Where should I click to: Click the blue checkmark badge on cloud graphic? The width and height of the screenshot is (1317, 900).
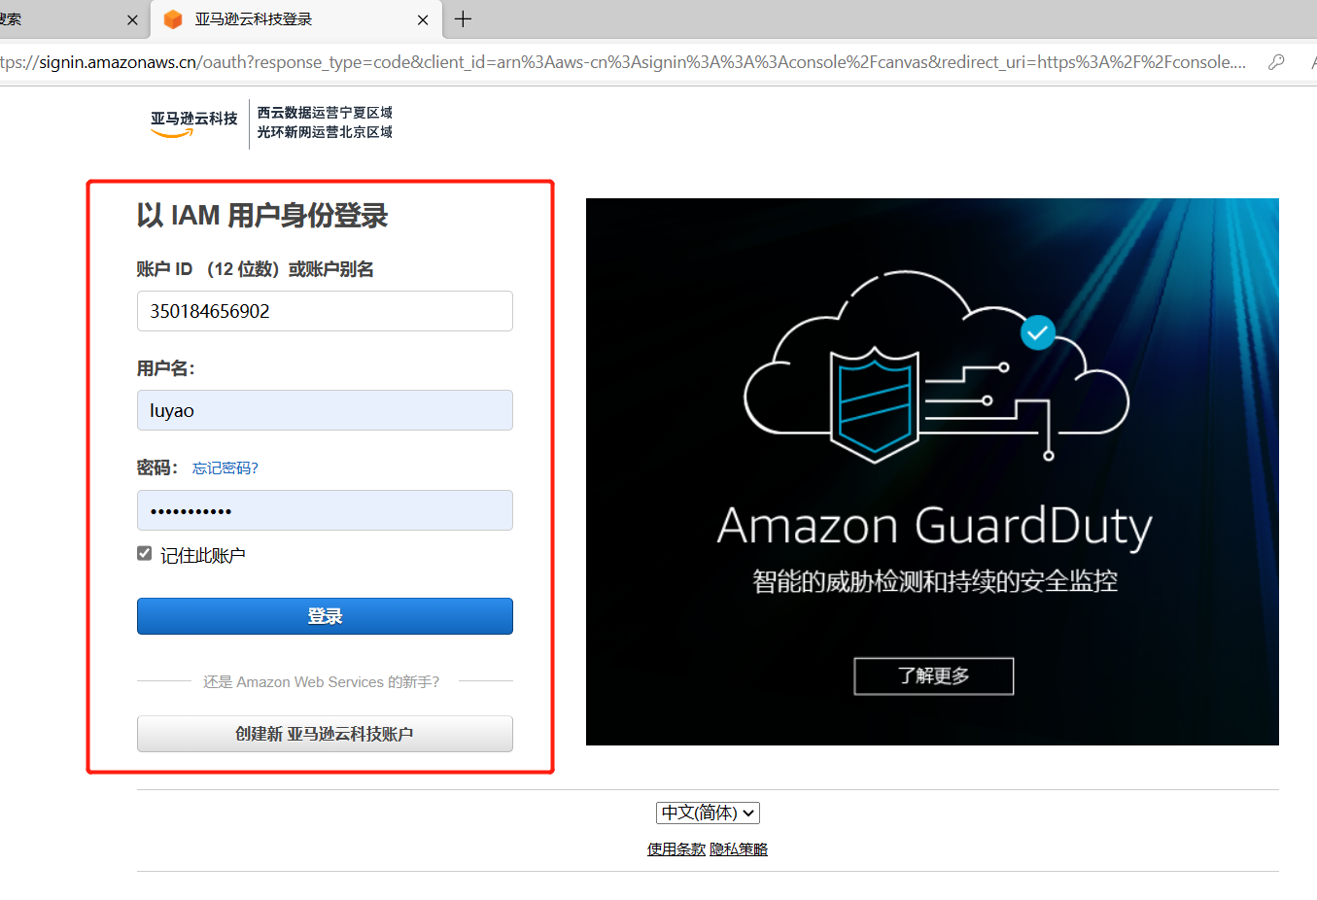pos(1038,332)
